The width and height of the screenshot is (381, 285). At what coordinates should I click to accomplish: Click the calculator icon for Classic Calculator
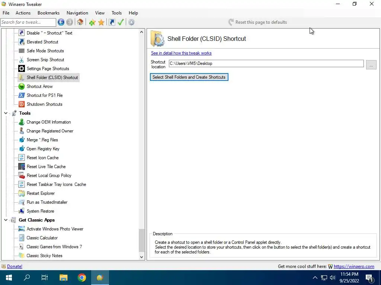click(22, 238)
